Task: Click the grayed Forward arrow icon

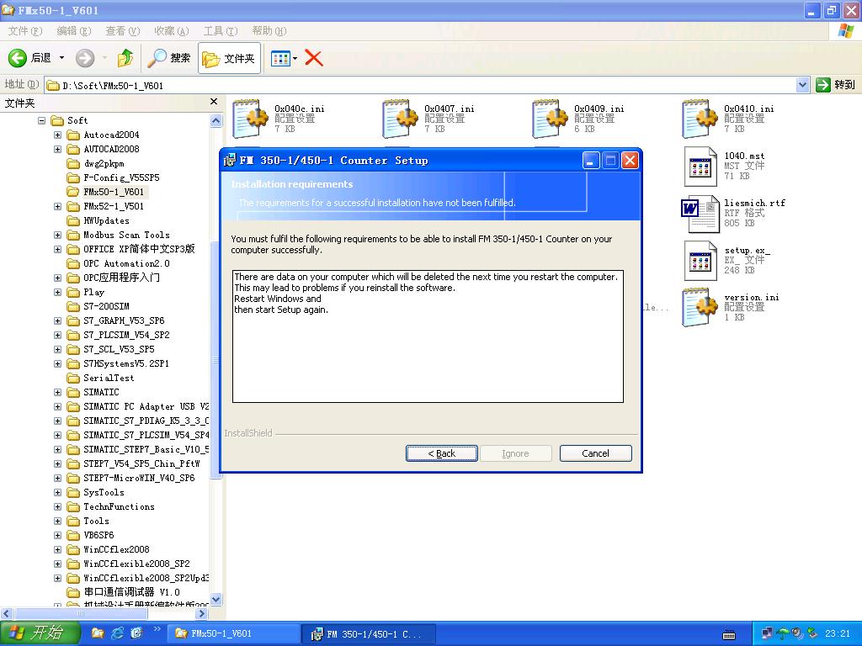Action: (x=85, y=58)
